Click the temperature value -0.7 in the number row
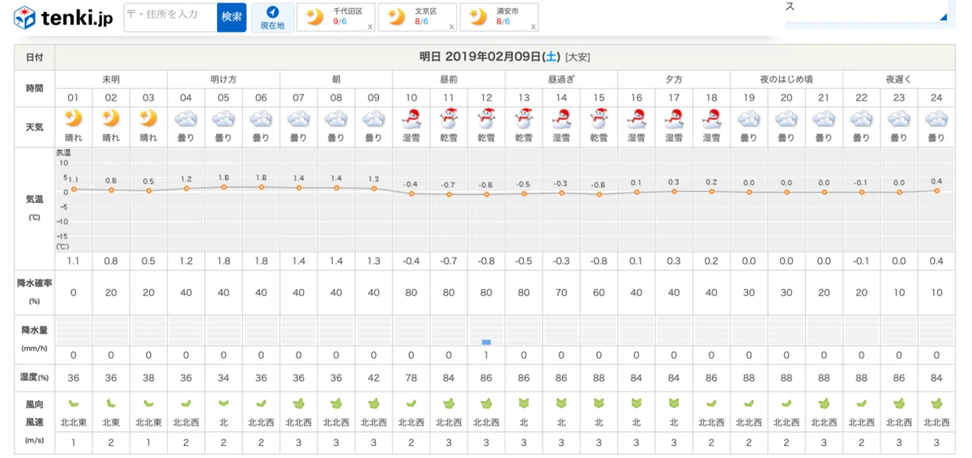 pyautogui.click(x=449, y=261)
